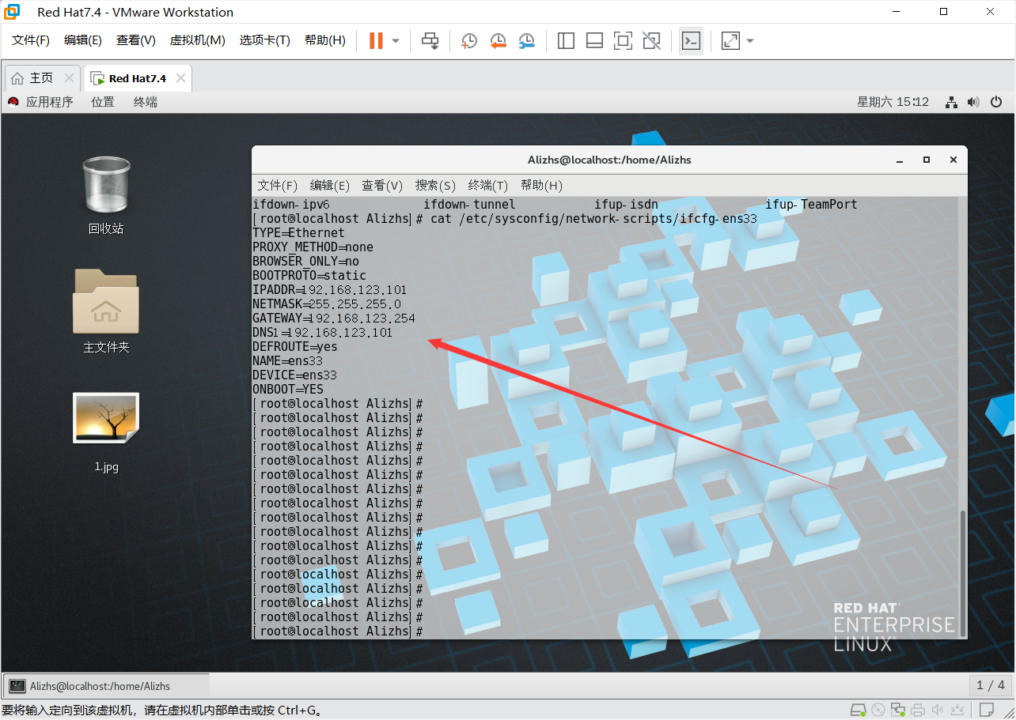Open the stretch display dropdown arrow

(750, 40)
